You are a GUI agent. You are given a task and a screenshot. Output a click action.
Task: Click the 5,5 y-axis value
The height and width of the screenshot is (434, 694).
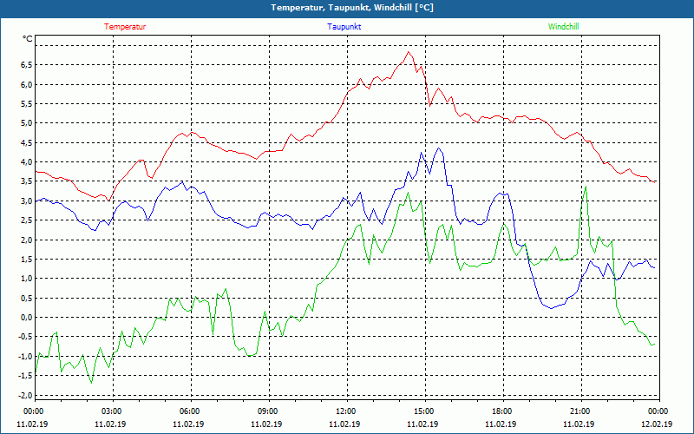(27, 104)
